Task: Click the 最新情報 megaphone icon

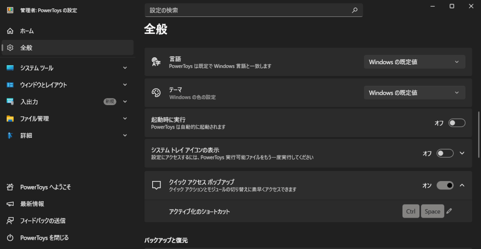Action: 10,204
